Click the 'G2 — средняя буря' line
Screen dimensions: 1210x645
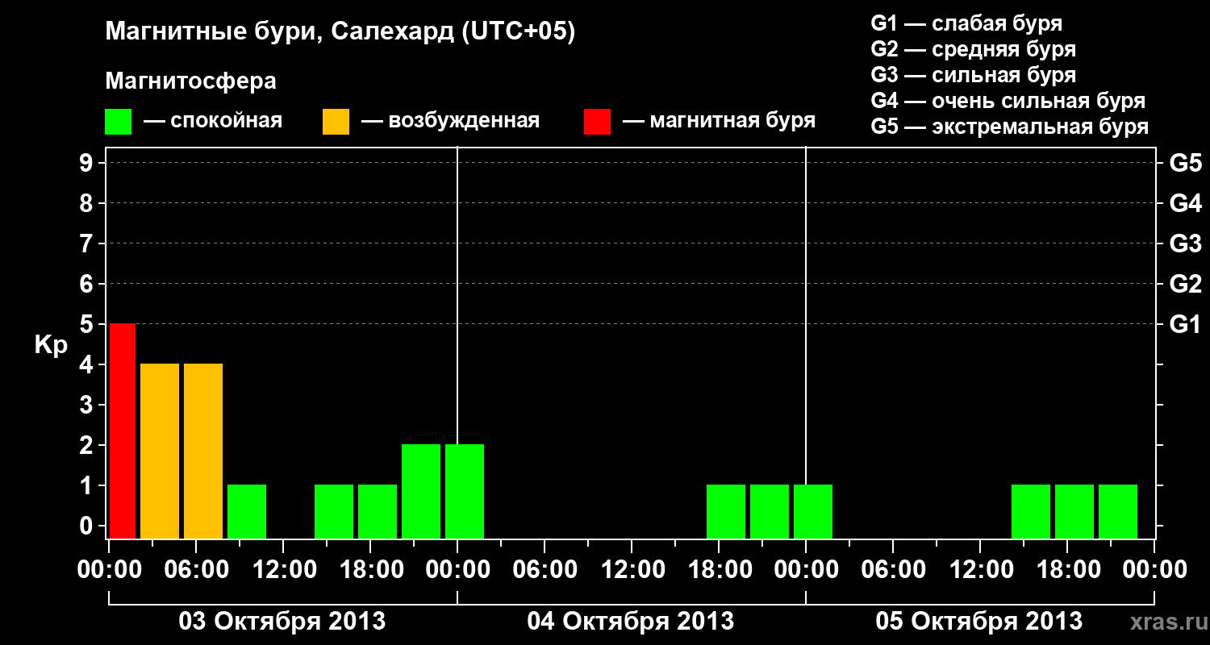click(974, 49)
